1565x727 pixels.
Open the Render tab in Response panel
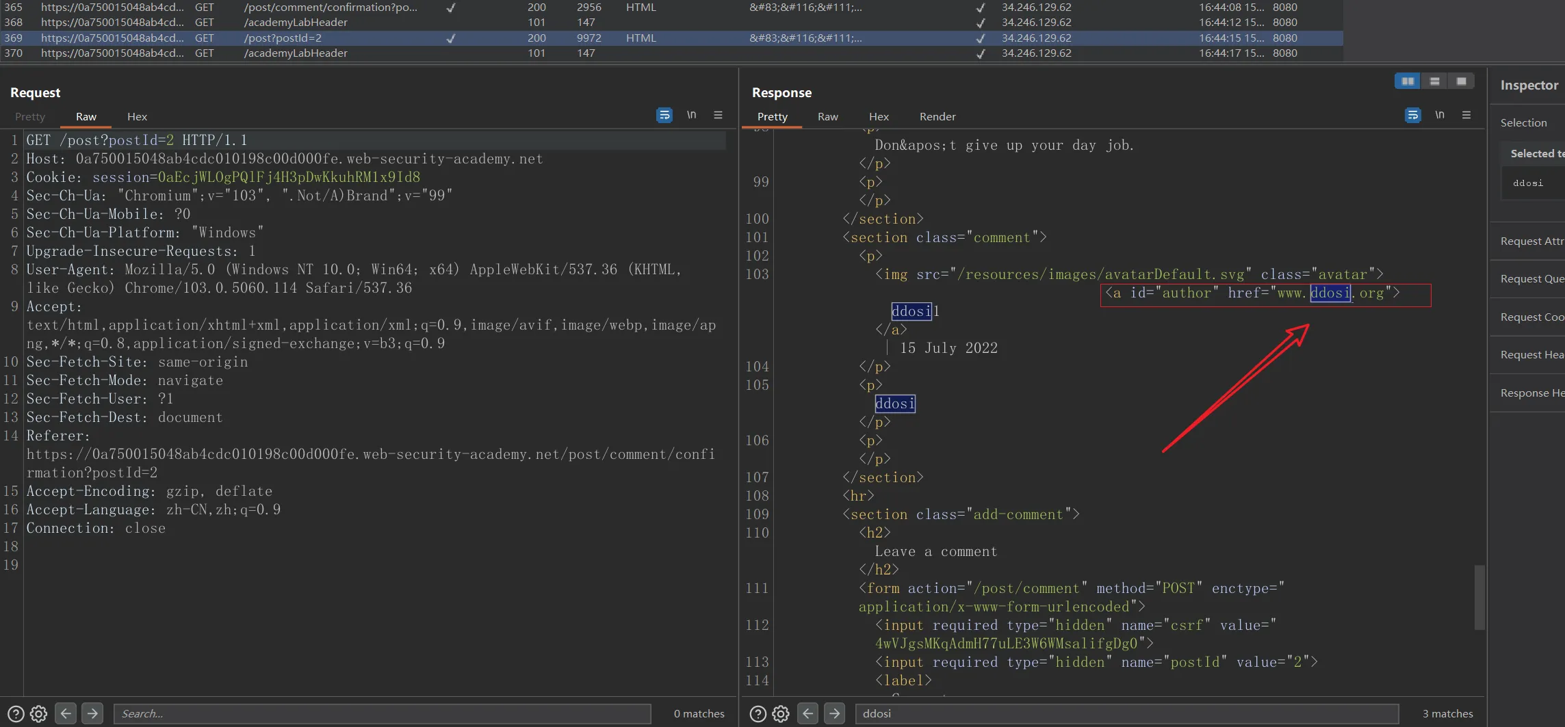(937, 116)
